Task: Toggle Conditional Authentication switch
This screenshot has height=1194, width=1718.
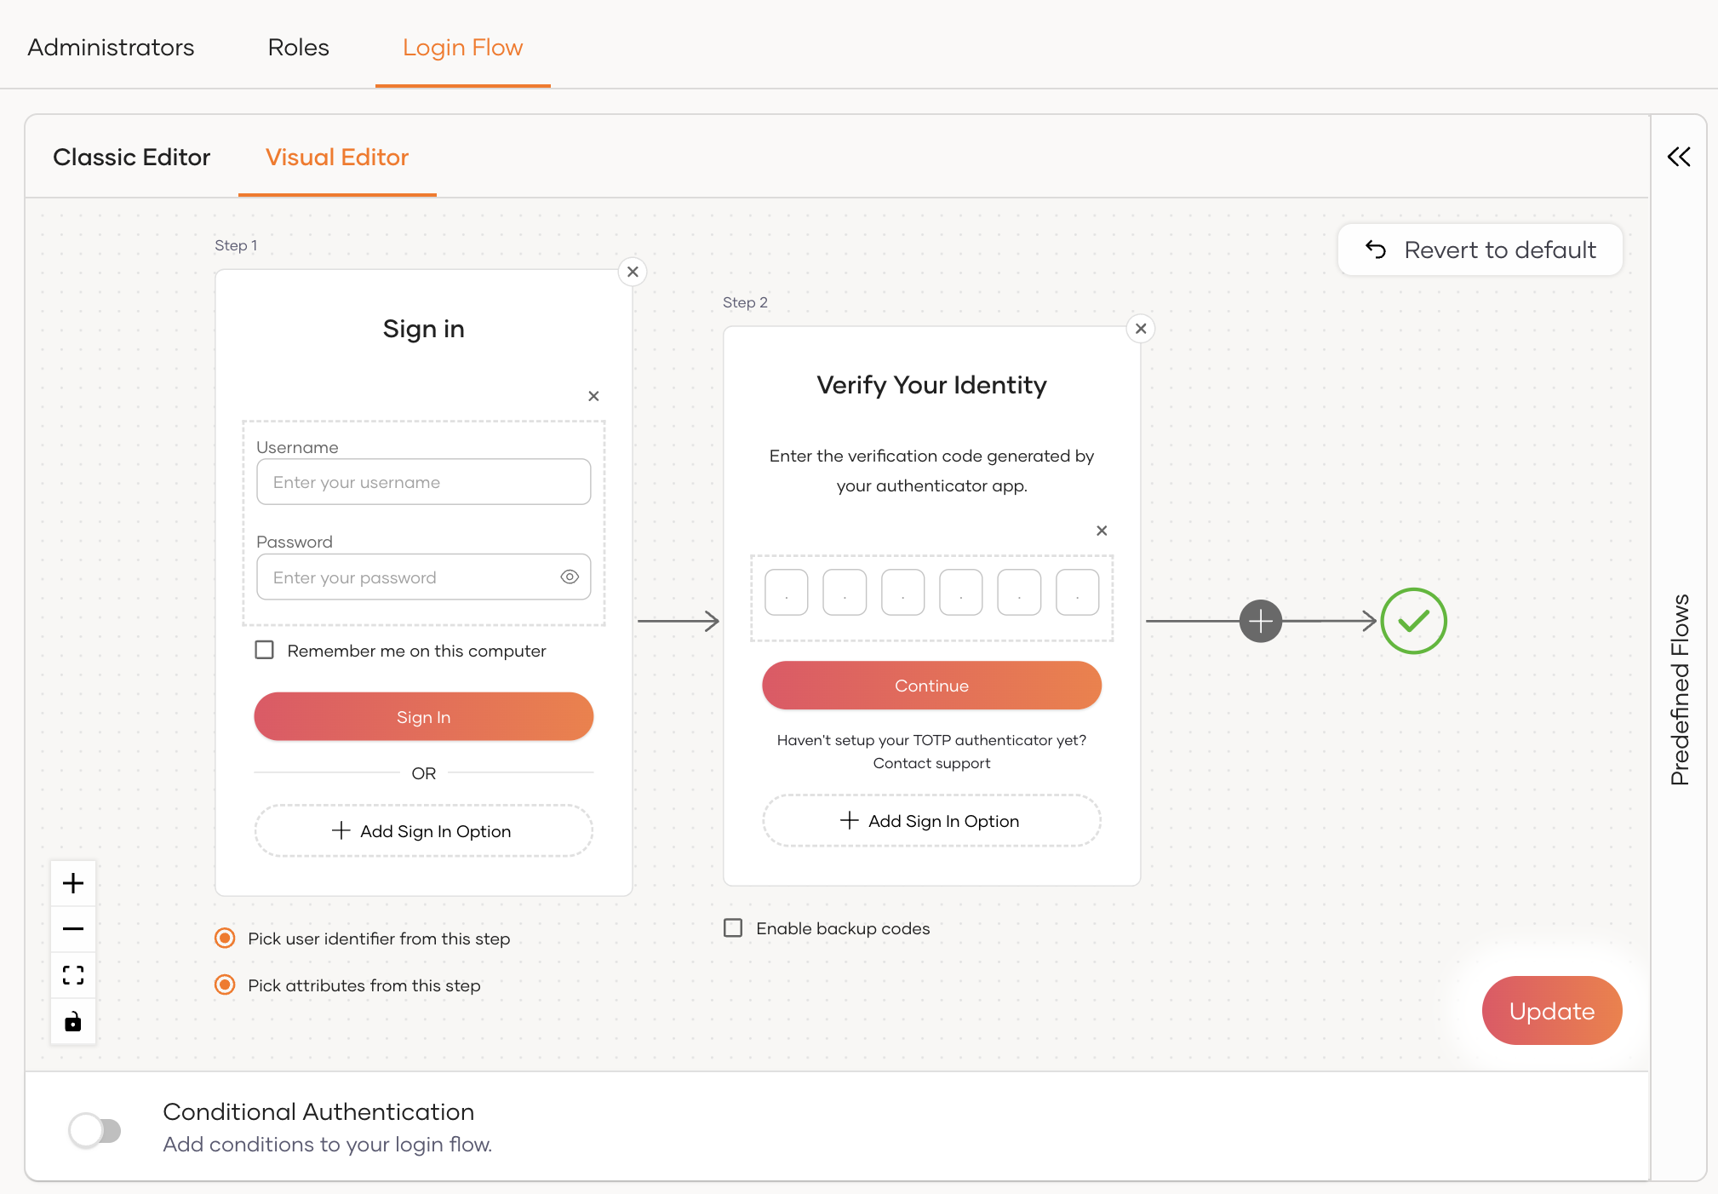Action: coord(95,1130)
